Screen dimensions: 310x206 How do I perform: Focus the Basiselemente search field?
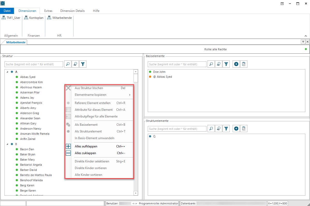tap(177, 64)
